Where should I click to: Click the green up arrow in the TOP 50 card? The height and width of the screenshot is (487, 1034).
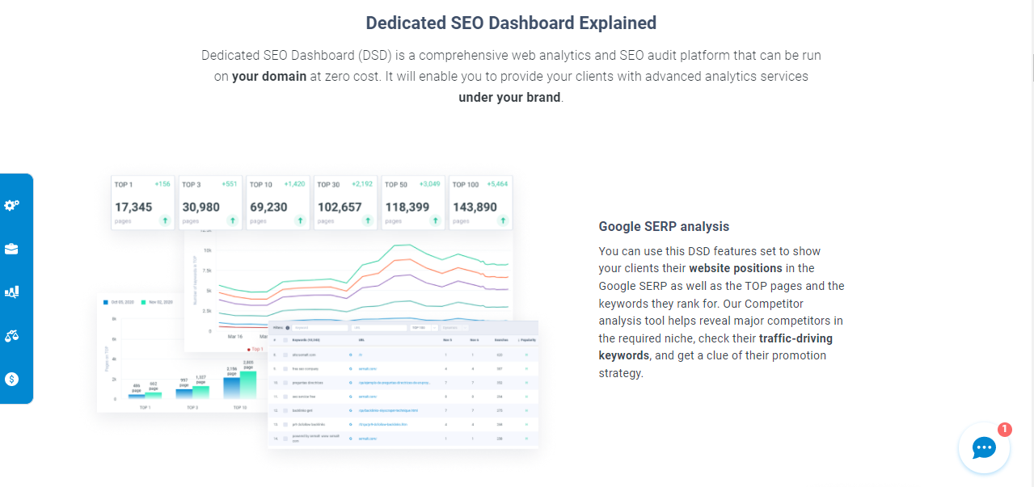click(x=436, y=220)
